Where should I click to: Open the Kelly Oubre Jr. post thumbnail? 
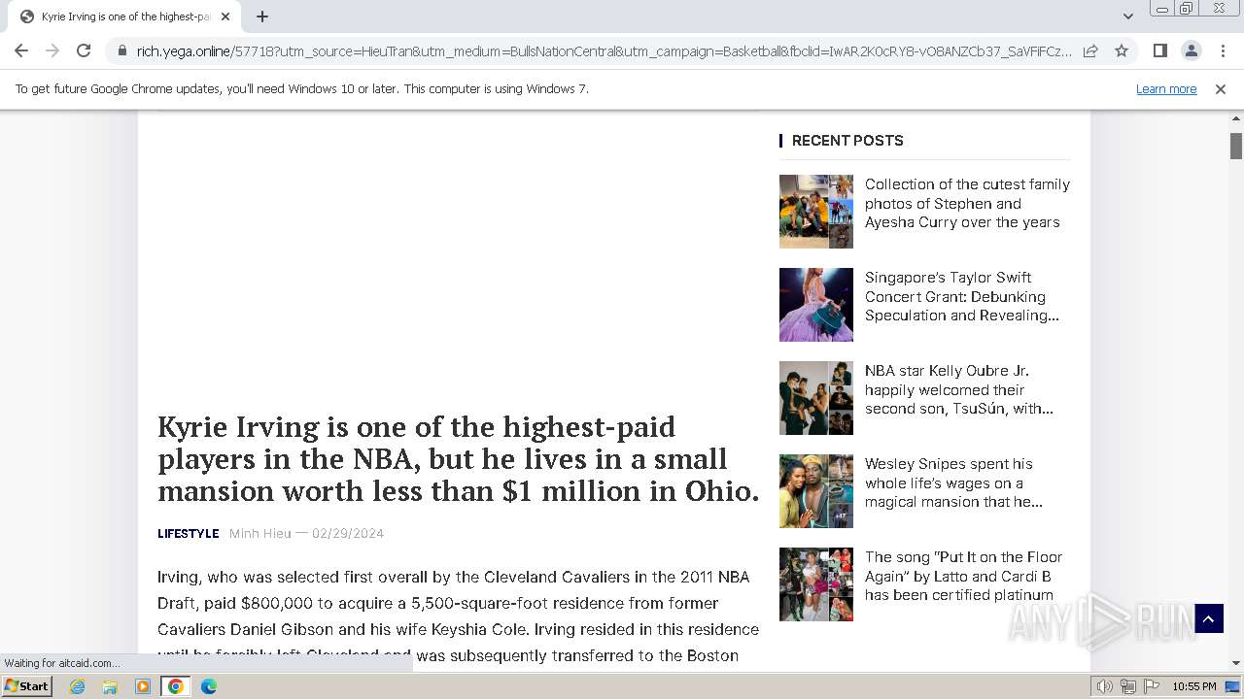tap(816, 398)
